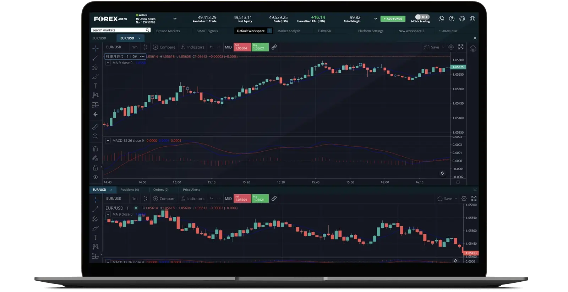
Task: Select the ruler measure tool in upper chart
Action: [x=95, y=126]
